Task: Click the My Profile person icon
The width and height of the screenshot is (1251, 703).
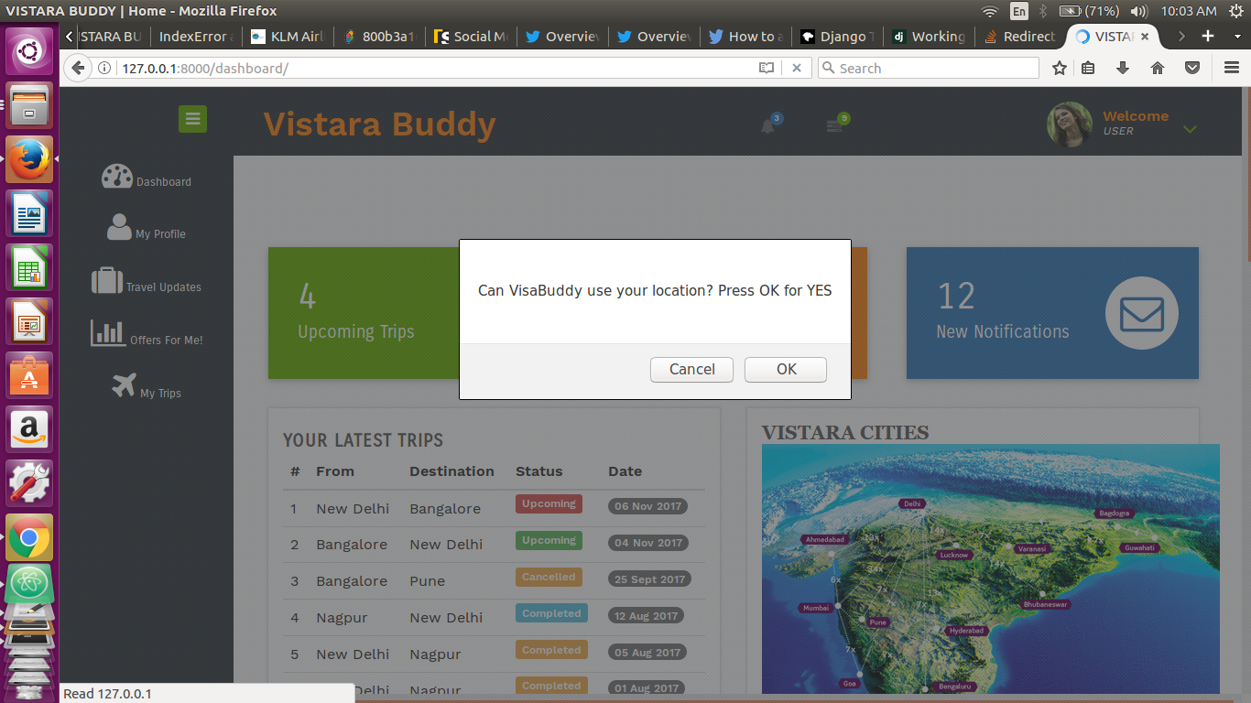Action: point(119,227)
